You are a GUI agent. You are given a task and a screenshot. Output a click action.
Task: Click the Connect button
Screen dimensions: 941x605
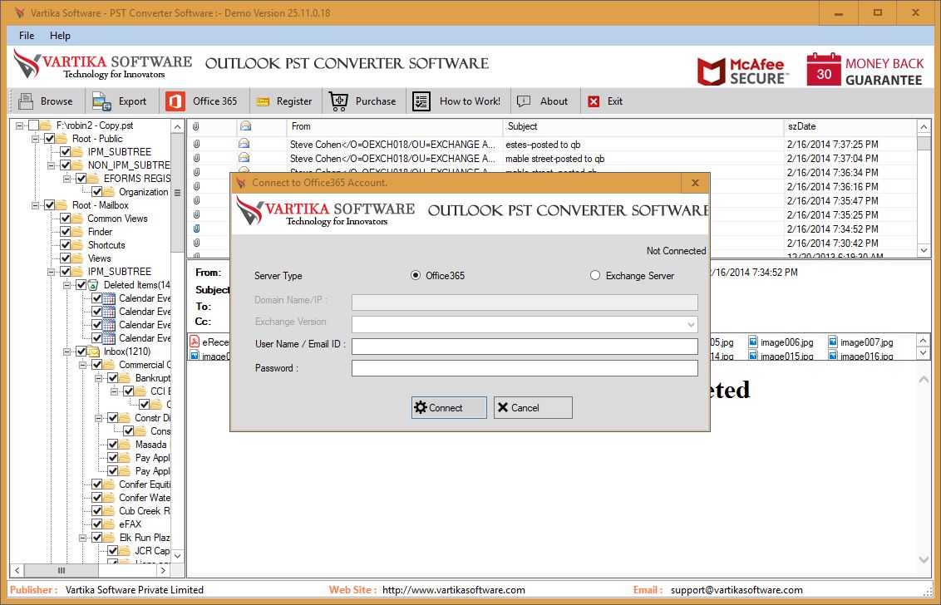point(449,407)
